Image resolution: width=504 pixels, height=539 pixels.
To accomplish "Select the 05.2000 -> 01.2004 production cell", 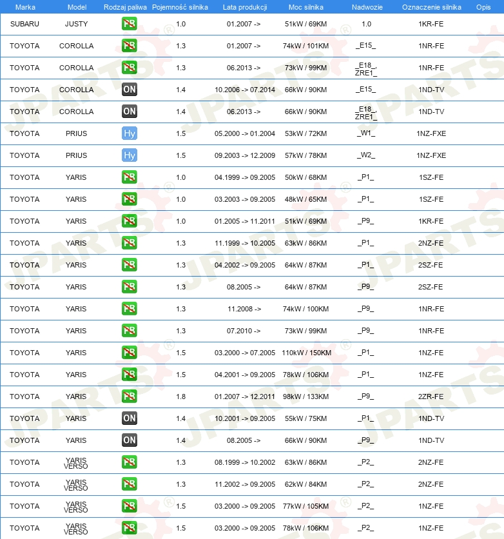I will point(245,133).
